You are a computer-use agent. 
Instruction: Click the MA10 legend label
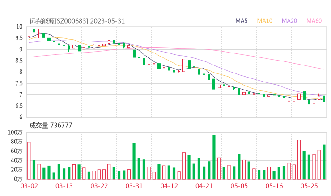[264, 21]
